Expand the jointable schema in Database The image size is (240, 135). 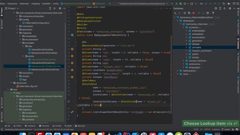(186, 48)
